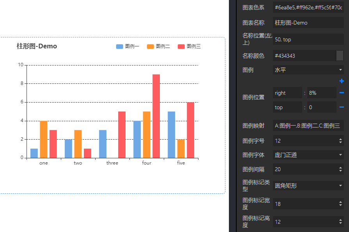Click the 名称颜色 color swatch

click(x=340, y=56)
